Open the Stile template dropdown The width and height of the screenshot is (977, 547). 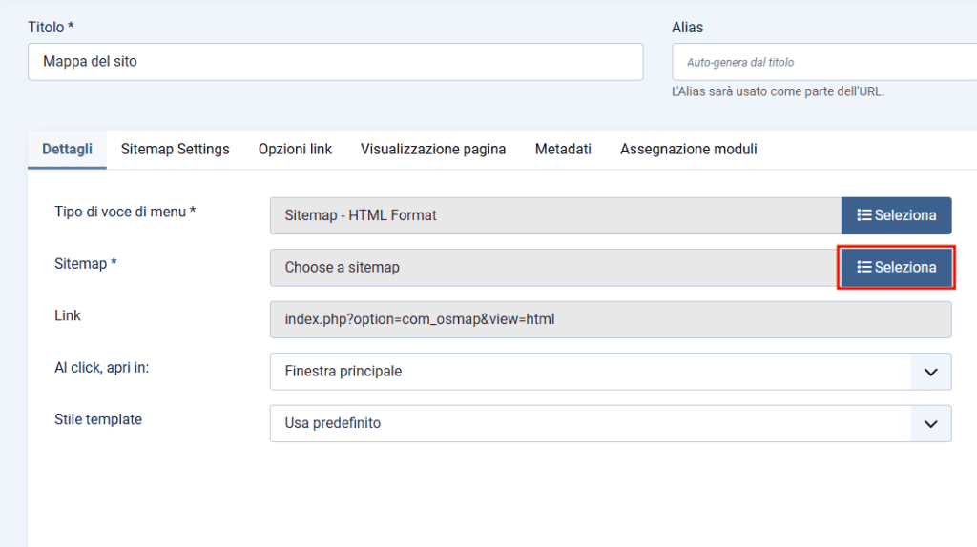[x=611, y=423]
